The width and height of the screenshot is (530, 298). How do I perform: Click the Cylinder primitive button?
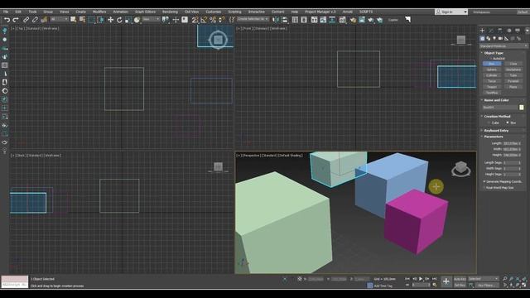492,75
